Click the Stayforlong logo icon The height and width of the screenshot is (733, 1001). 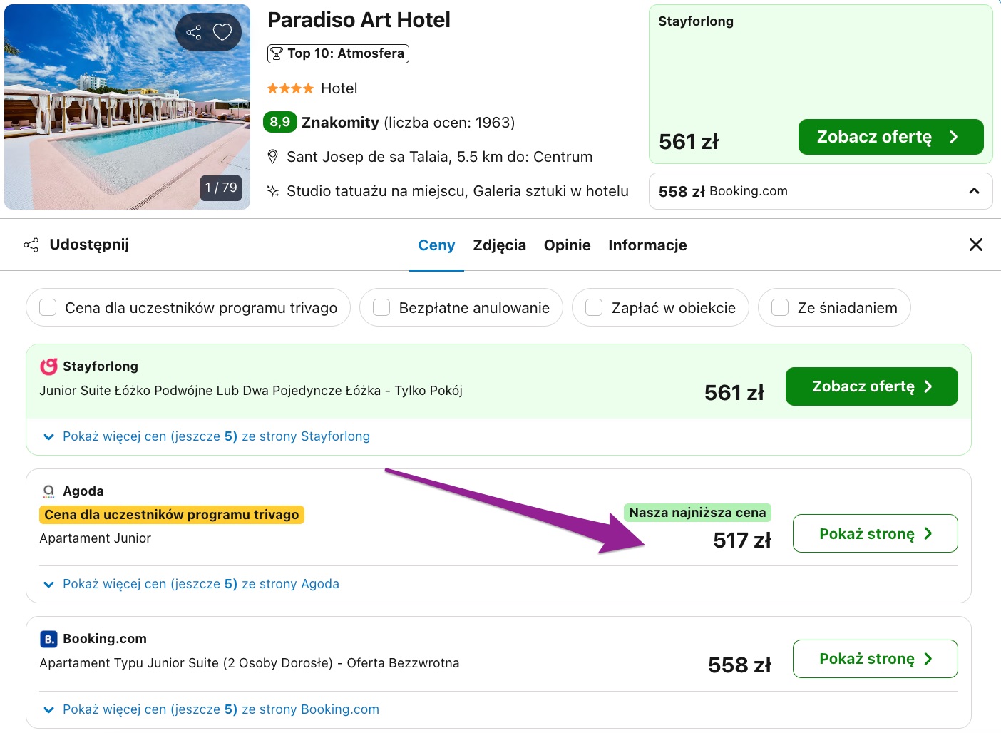[x=48, y=366]
